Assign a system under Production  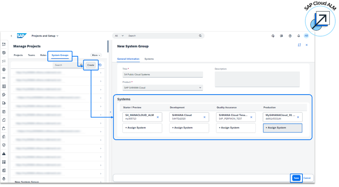point(282,128)
